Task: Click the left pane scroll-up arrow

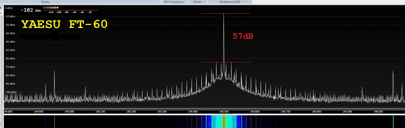Action: point(1,13)
